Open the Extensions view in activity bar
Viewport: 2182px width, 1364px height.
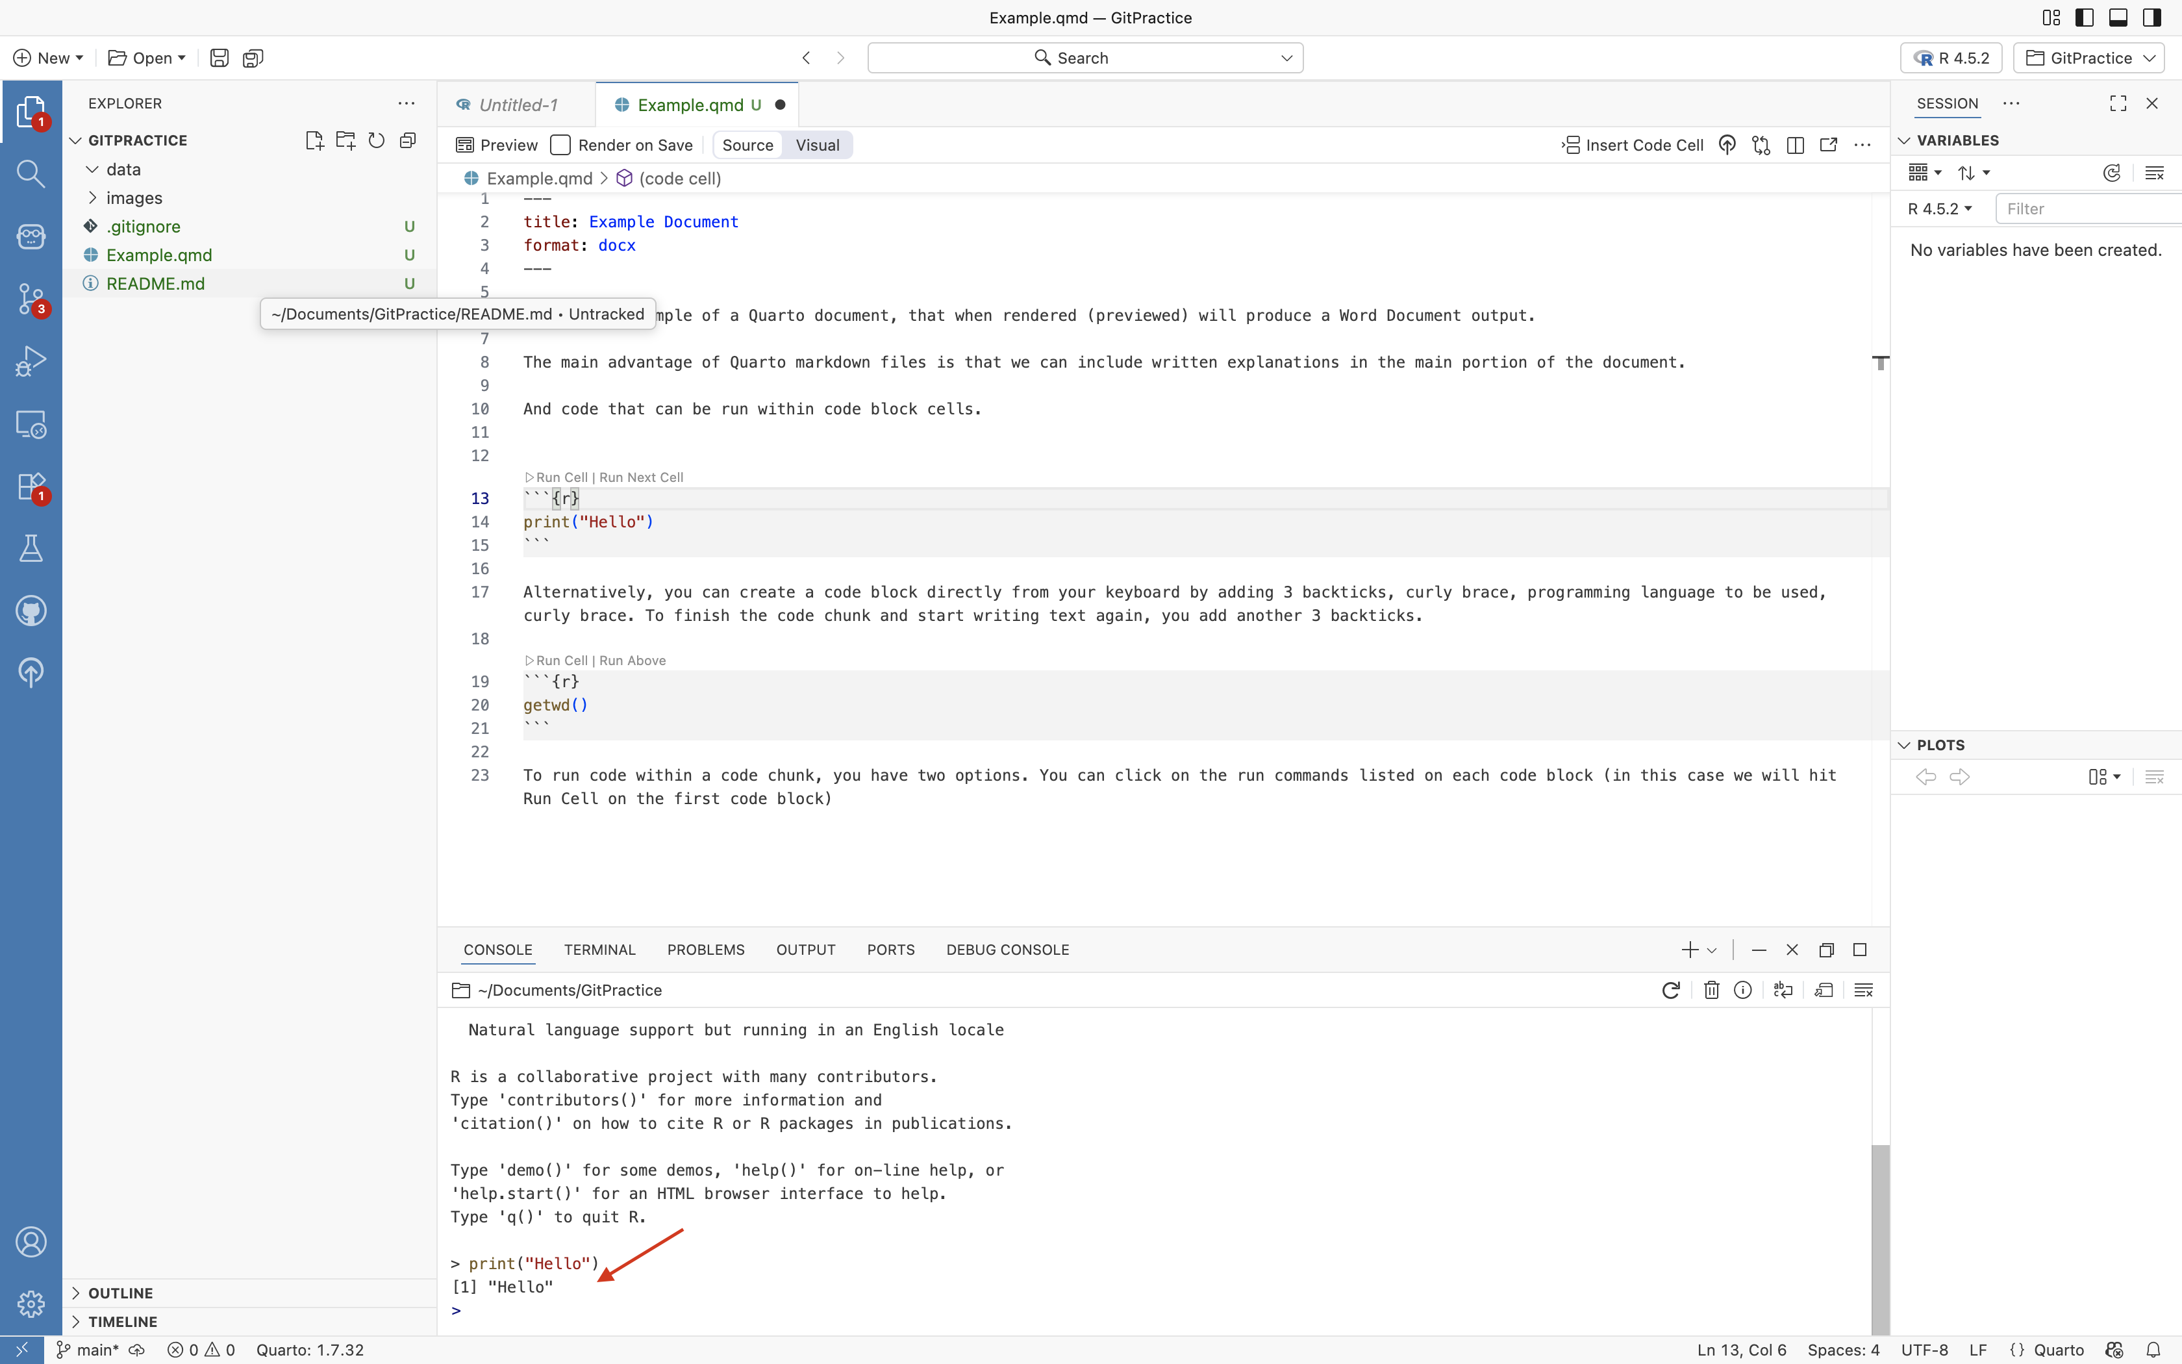click(31, 486)
